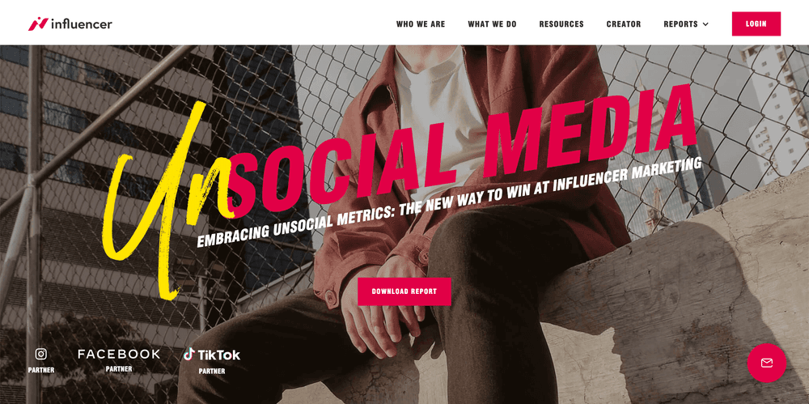Viewport: 809px width, 404px height.
Task: Click the Social Media hero headline
Action: coord(463,150)
